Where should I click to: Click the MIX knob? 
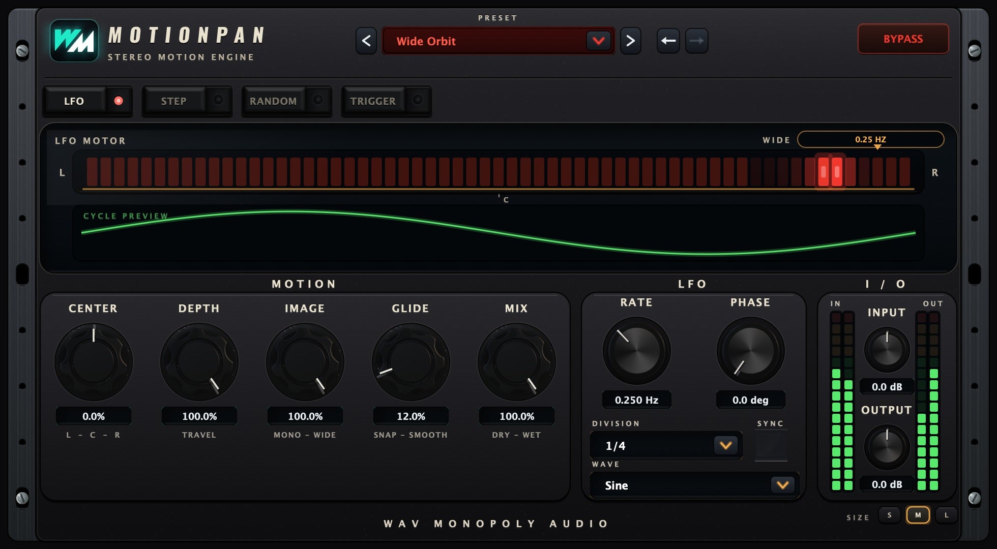517,362
